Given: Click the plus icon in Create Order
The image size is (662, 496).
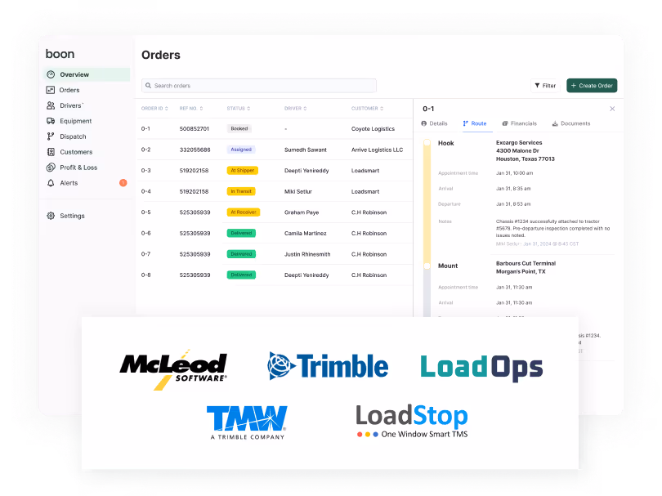Looking at the screenshot, I should [574, 86].
